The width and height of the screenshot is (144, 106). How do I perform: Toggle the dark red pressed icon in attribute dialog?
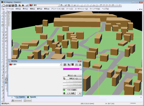pos(73,65)
